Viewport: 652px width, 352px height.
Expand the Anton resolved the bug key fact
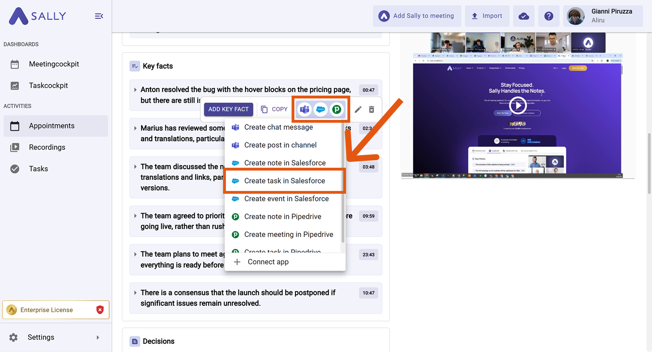135,90
